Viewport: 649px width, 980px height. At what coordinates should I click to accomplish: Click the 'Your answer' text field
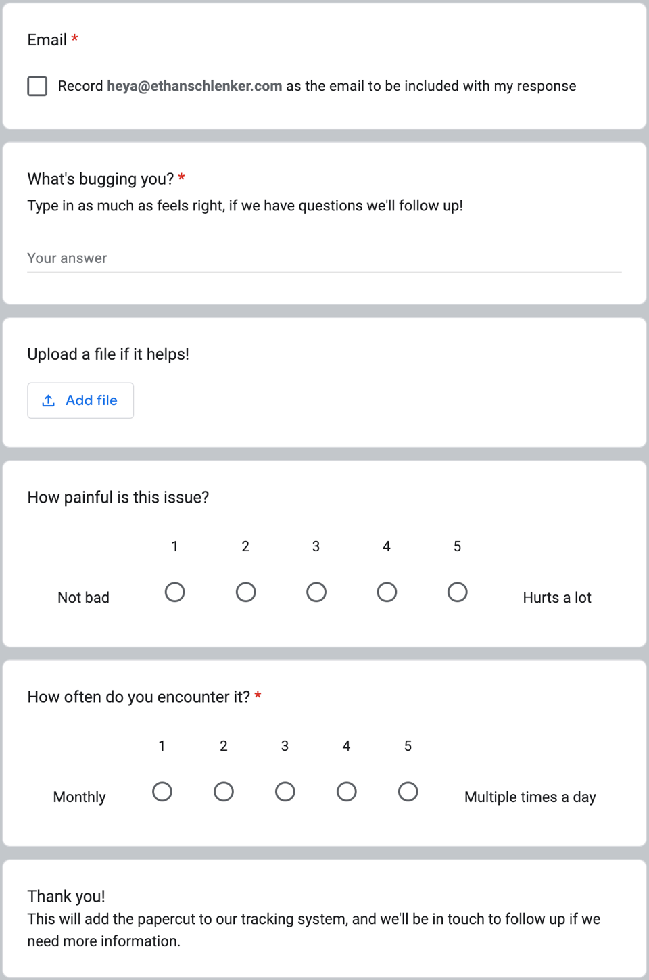point(324,258)
